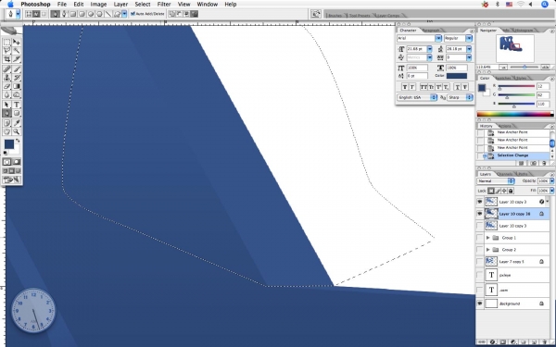Expand Group 1 folder
This screenshot has height=347, width=556.
coord(488,238)
